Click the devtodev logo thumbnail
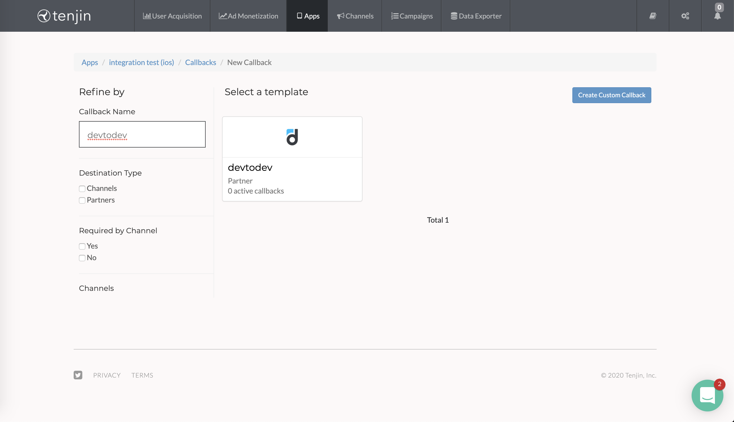This screenshot has height=422, width=734. (x=292, y=137)
